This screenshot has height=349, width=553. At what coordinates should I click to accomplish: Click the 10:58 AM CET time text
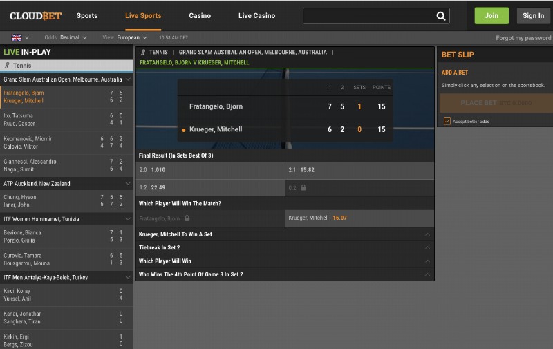174,37
